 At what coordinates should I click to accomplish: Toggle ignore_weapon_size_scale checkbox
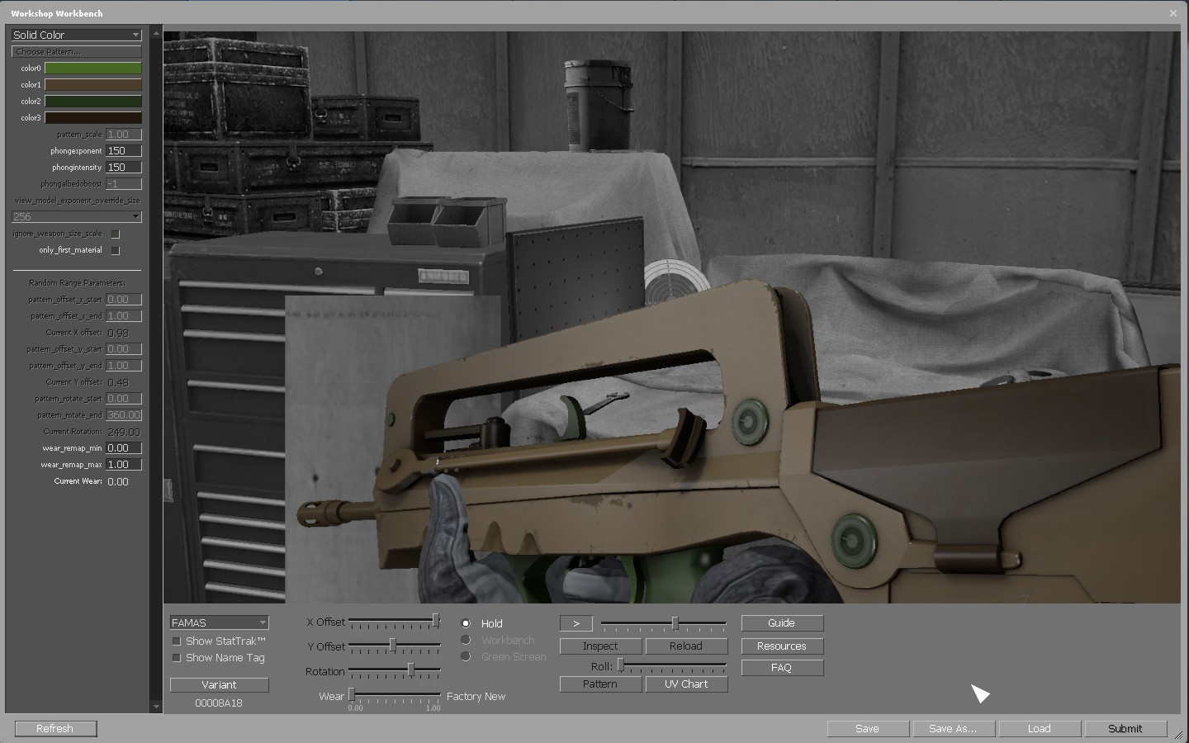click(x=116, y=234)
